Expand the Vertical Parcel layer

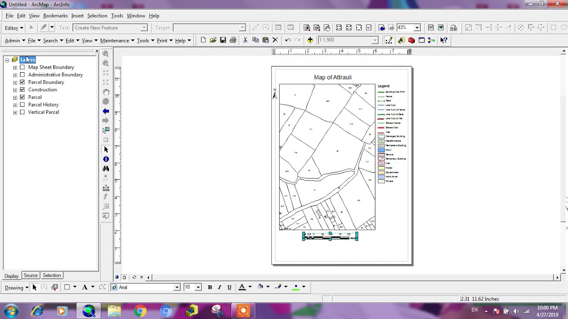point(15,112)
